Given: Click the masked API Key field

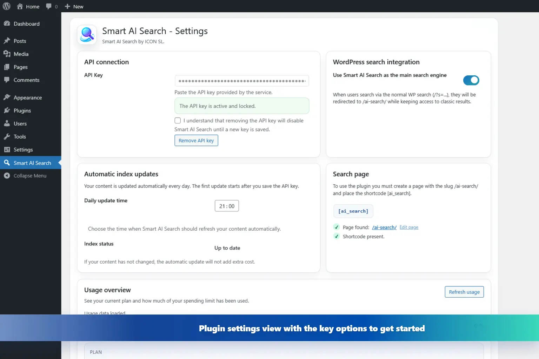Looking at the screenshot, I should (x=242, y=81).
